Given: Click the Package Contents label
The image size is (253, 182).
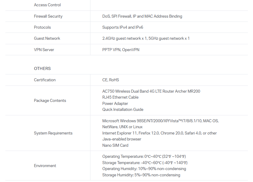Looking at the screenshot, I should [x=50, y=100].
